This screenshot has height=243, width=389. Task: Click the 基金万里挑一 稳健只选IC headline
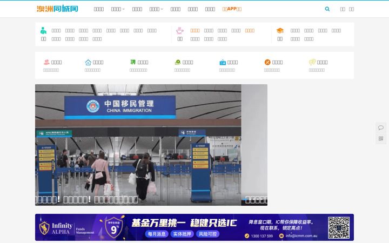click(x=184, y=223)
